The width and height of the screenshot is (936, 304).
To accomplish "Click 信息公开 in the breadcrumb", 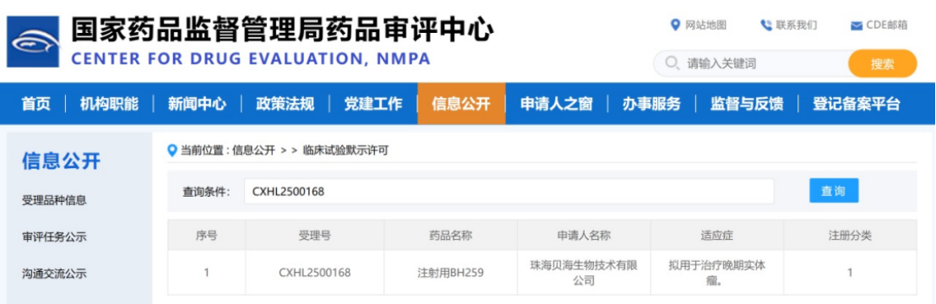I will [x=253, y=150].
